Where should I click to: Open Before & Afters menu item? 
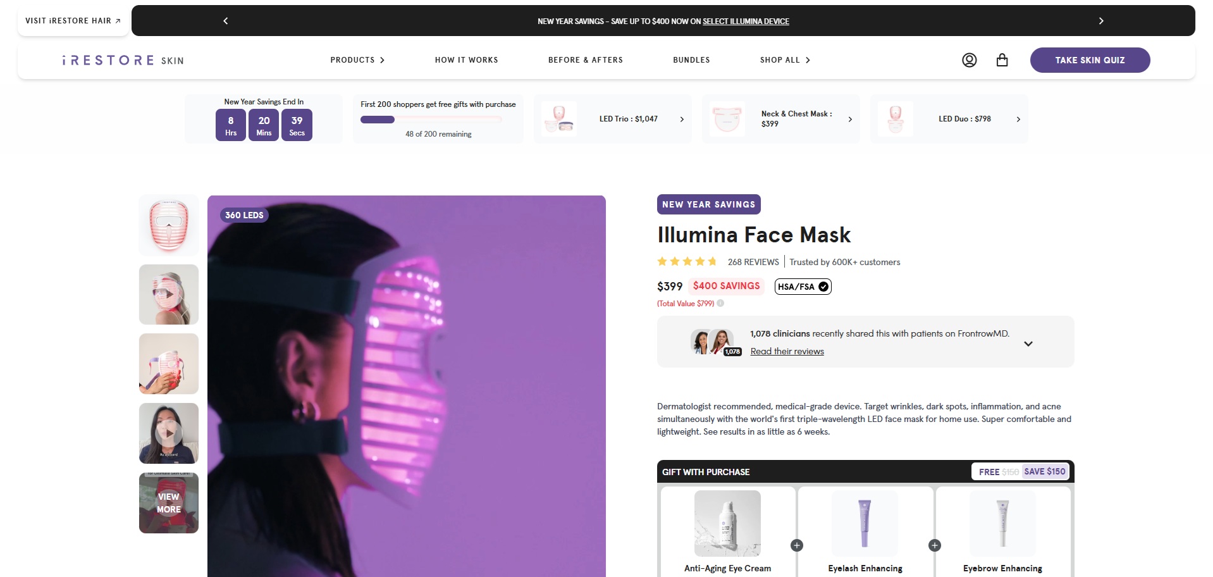(585, 60)
